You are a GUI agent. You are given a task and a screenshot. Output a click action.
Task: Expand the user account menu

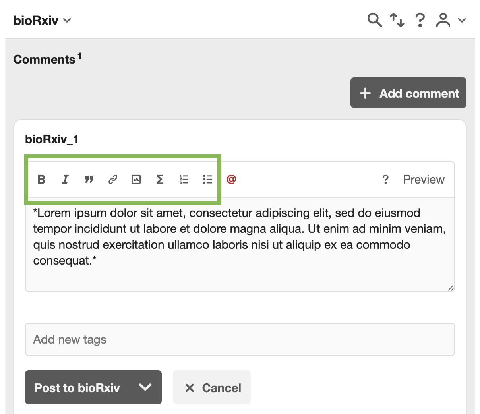pos(451,20)
